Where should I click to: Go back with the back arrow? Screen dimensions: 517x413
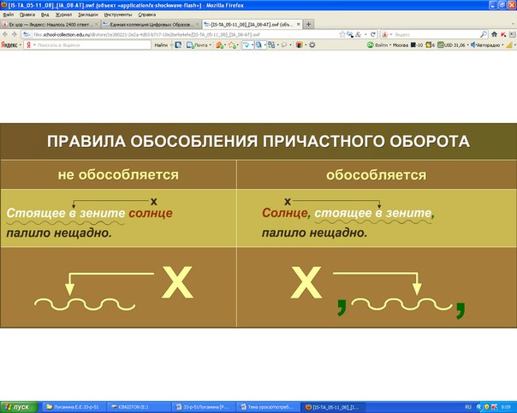tap(5, 34)
